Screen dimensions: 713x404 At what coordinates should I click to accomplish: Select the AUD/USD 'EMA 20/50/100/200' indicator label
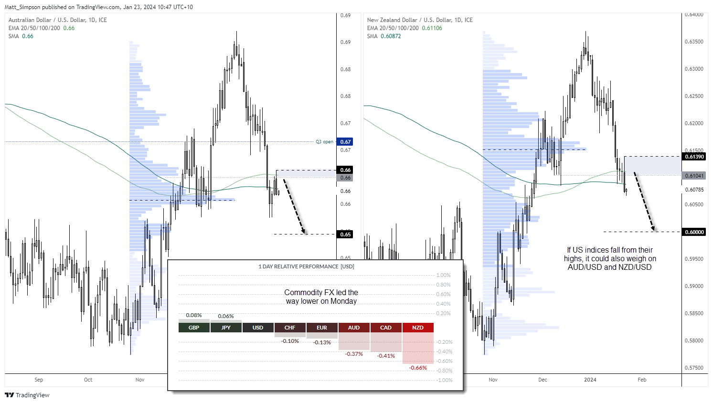click(x=34, y=28)
